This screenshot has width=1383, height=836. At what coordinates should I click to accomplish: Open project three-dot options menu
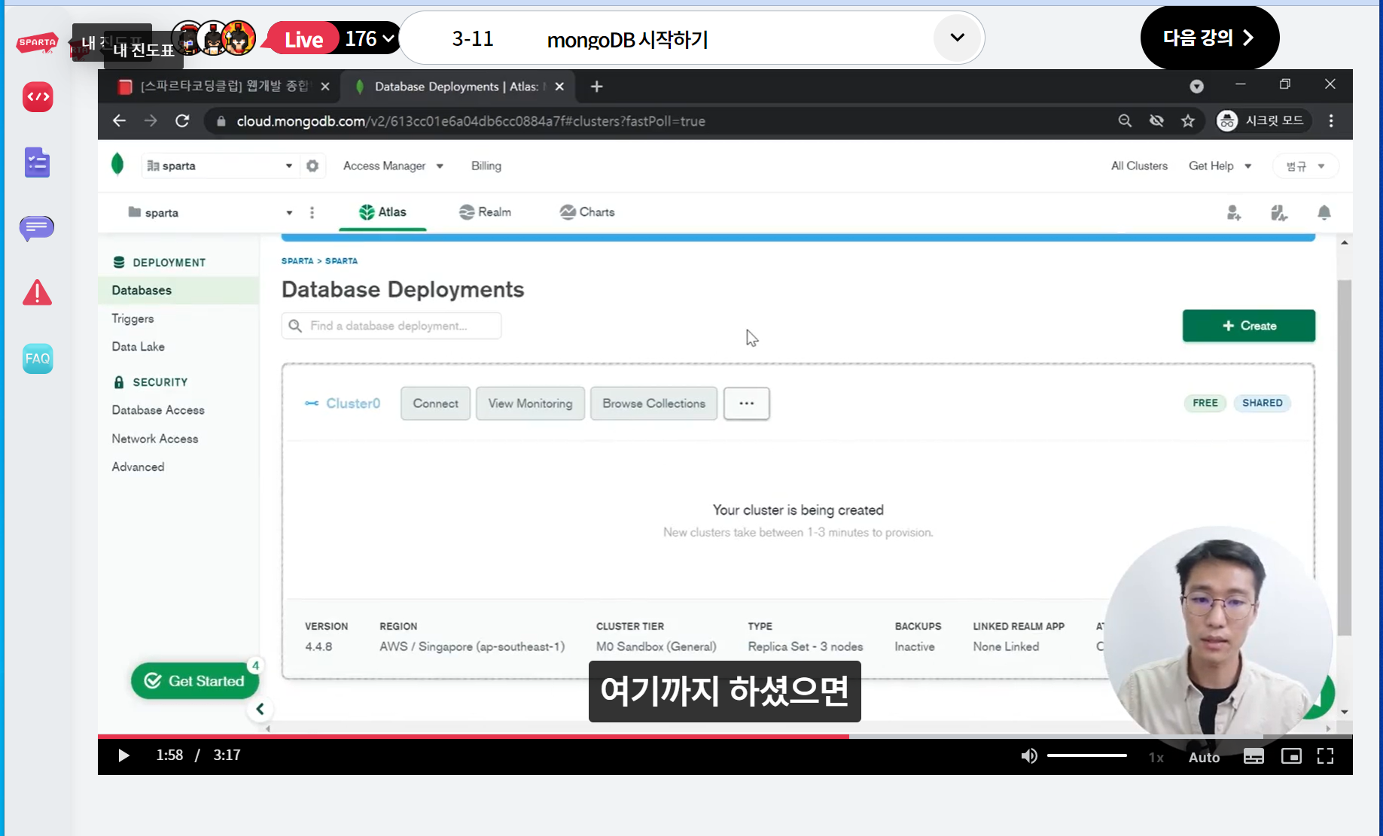coord(312,213)
